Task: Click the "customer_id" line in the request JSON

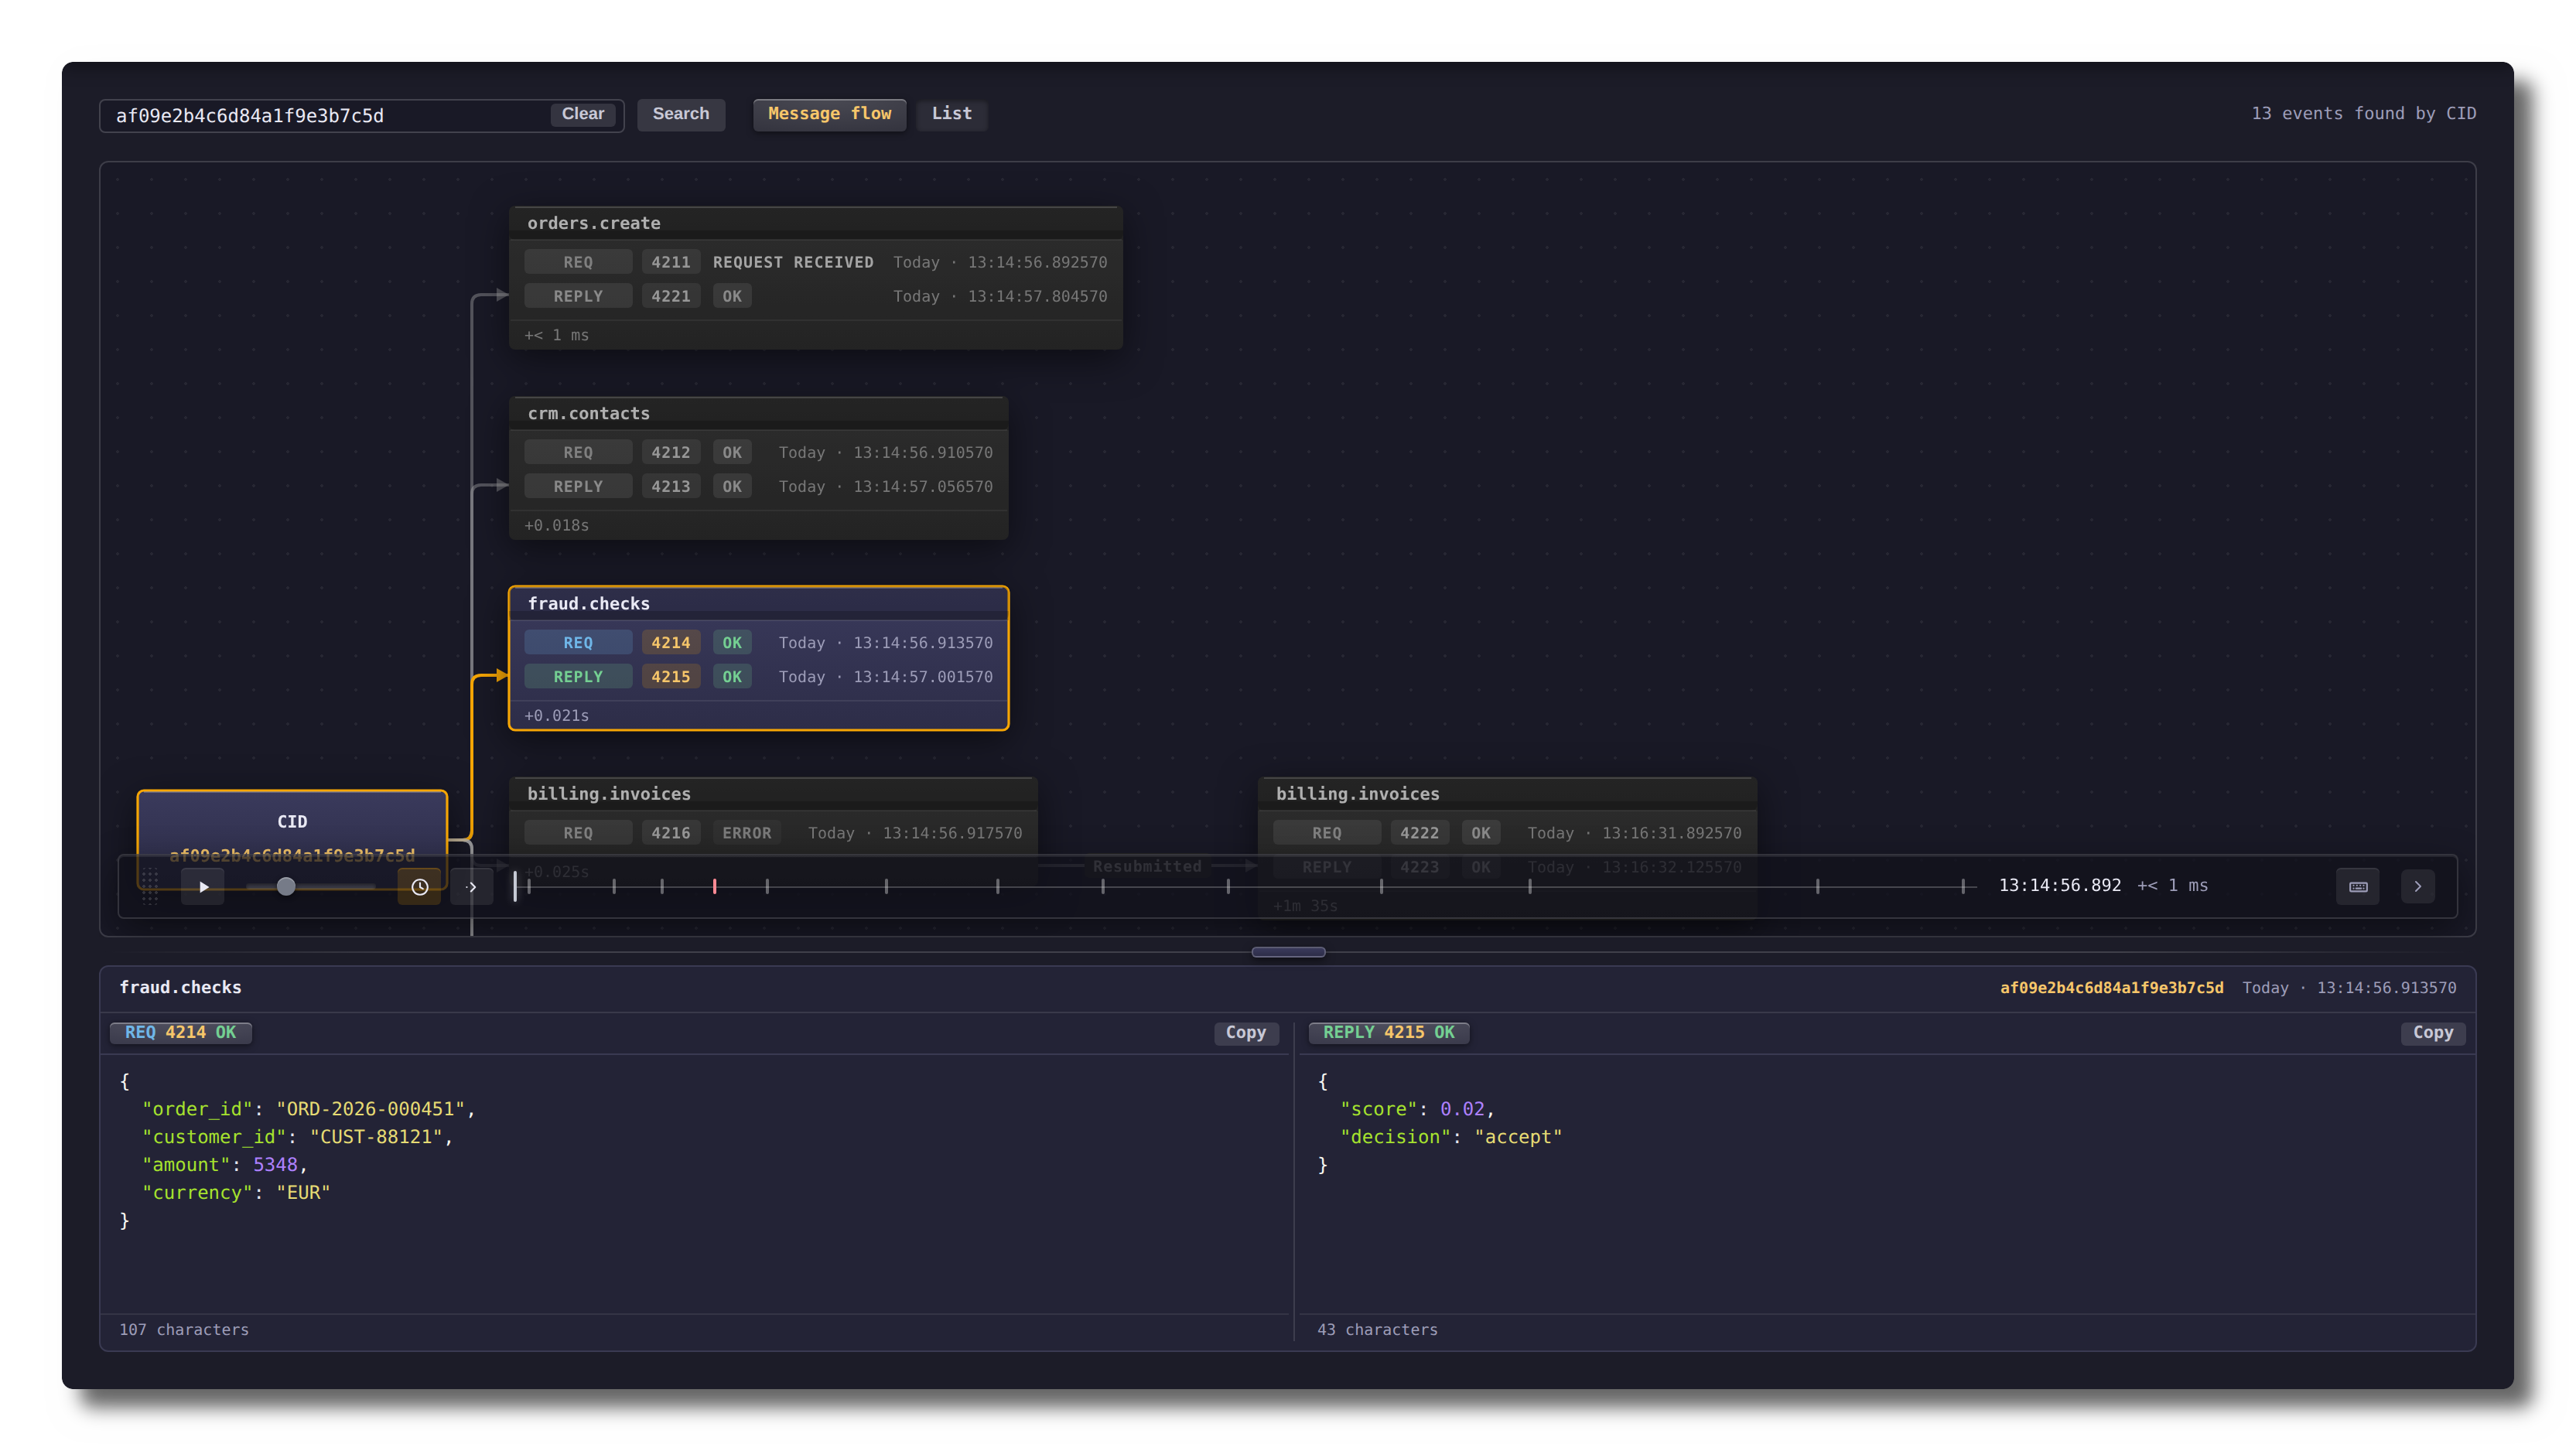Action: pyautogui.click(x=298, y=1137)
